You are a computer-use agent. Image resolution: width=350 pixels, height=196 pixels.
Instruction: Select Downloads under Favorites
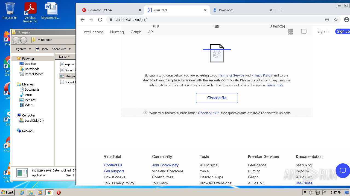29,69
